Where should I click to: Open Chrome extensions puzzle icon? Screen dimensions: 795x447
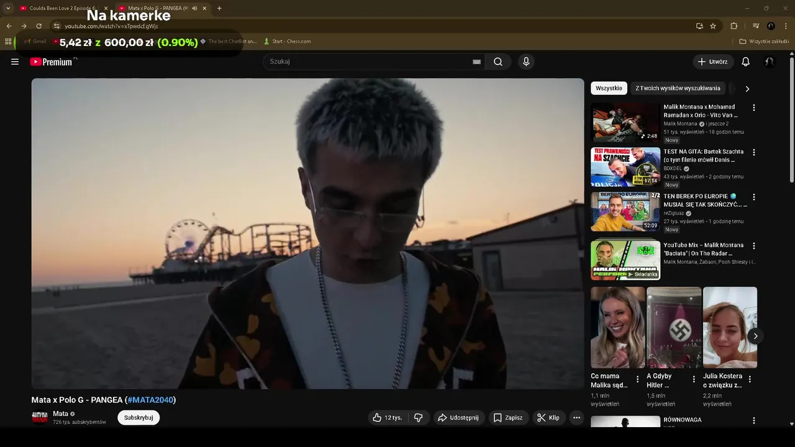point(734,26)
